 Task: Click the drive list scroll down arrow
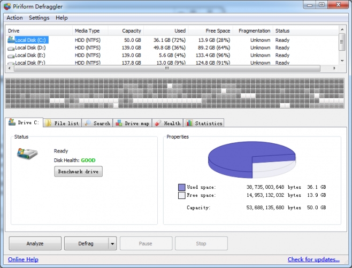tap(342, 60)
